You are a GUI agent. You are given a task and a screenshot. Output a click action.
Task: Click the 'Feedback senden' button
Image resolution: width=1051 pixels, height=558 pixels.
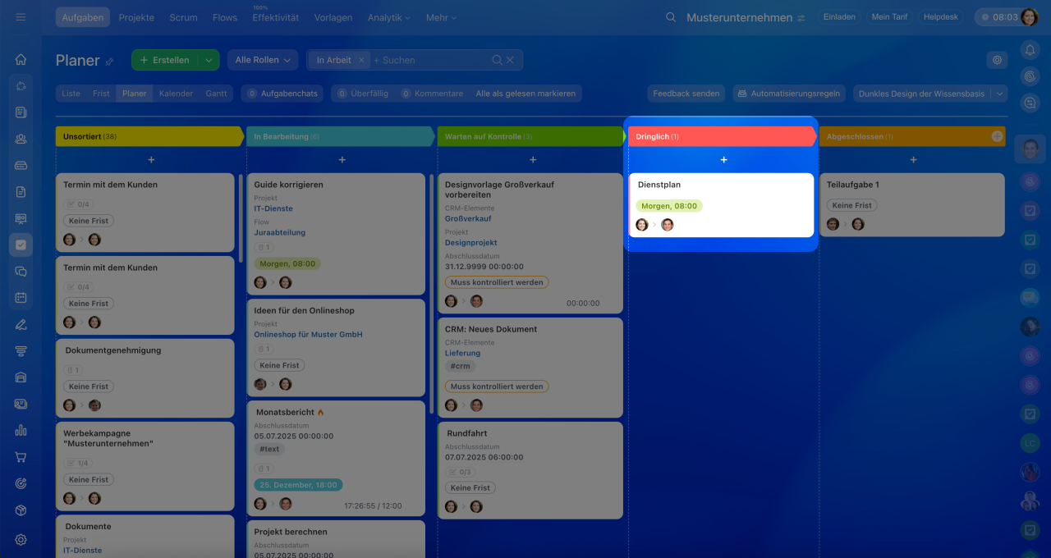(x=686, y=94)
